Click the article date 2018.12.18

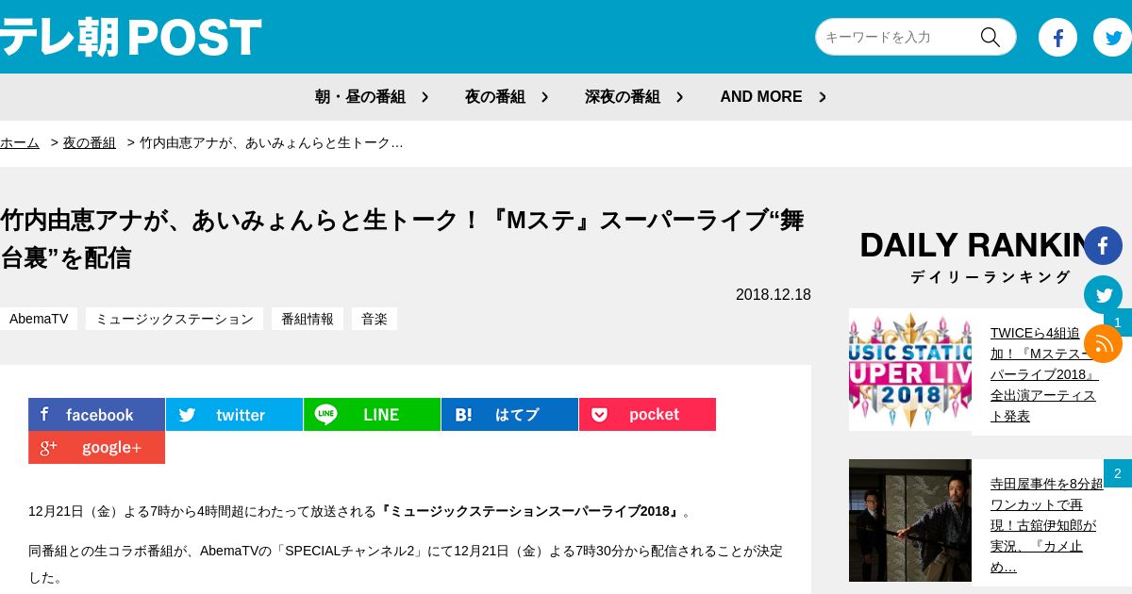[x=774, y=295]
